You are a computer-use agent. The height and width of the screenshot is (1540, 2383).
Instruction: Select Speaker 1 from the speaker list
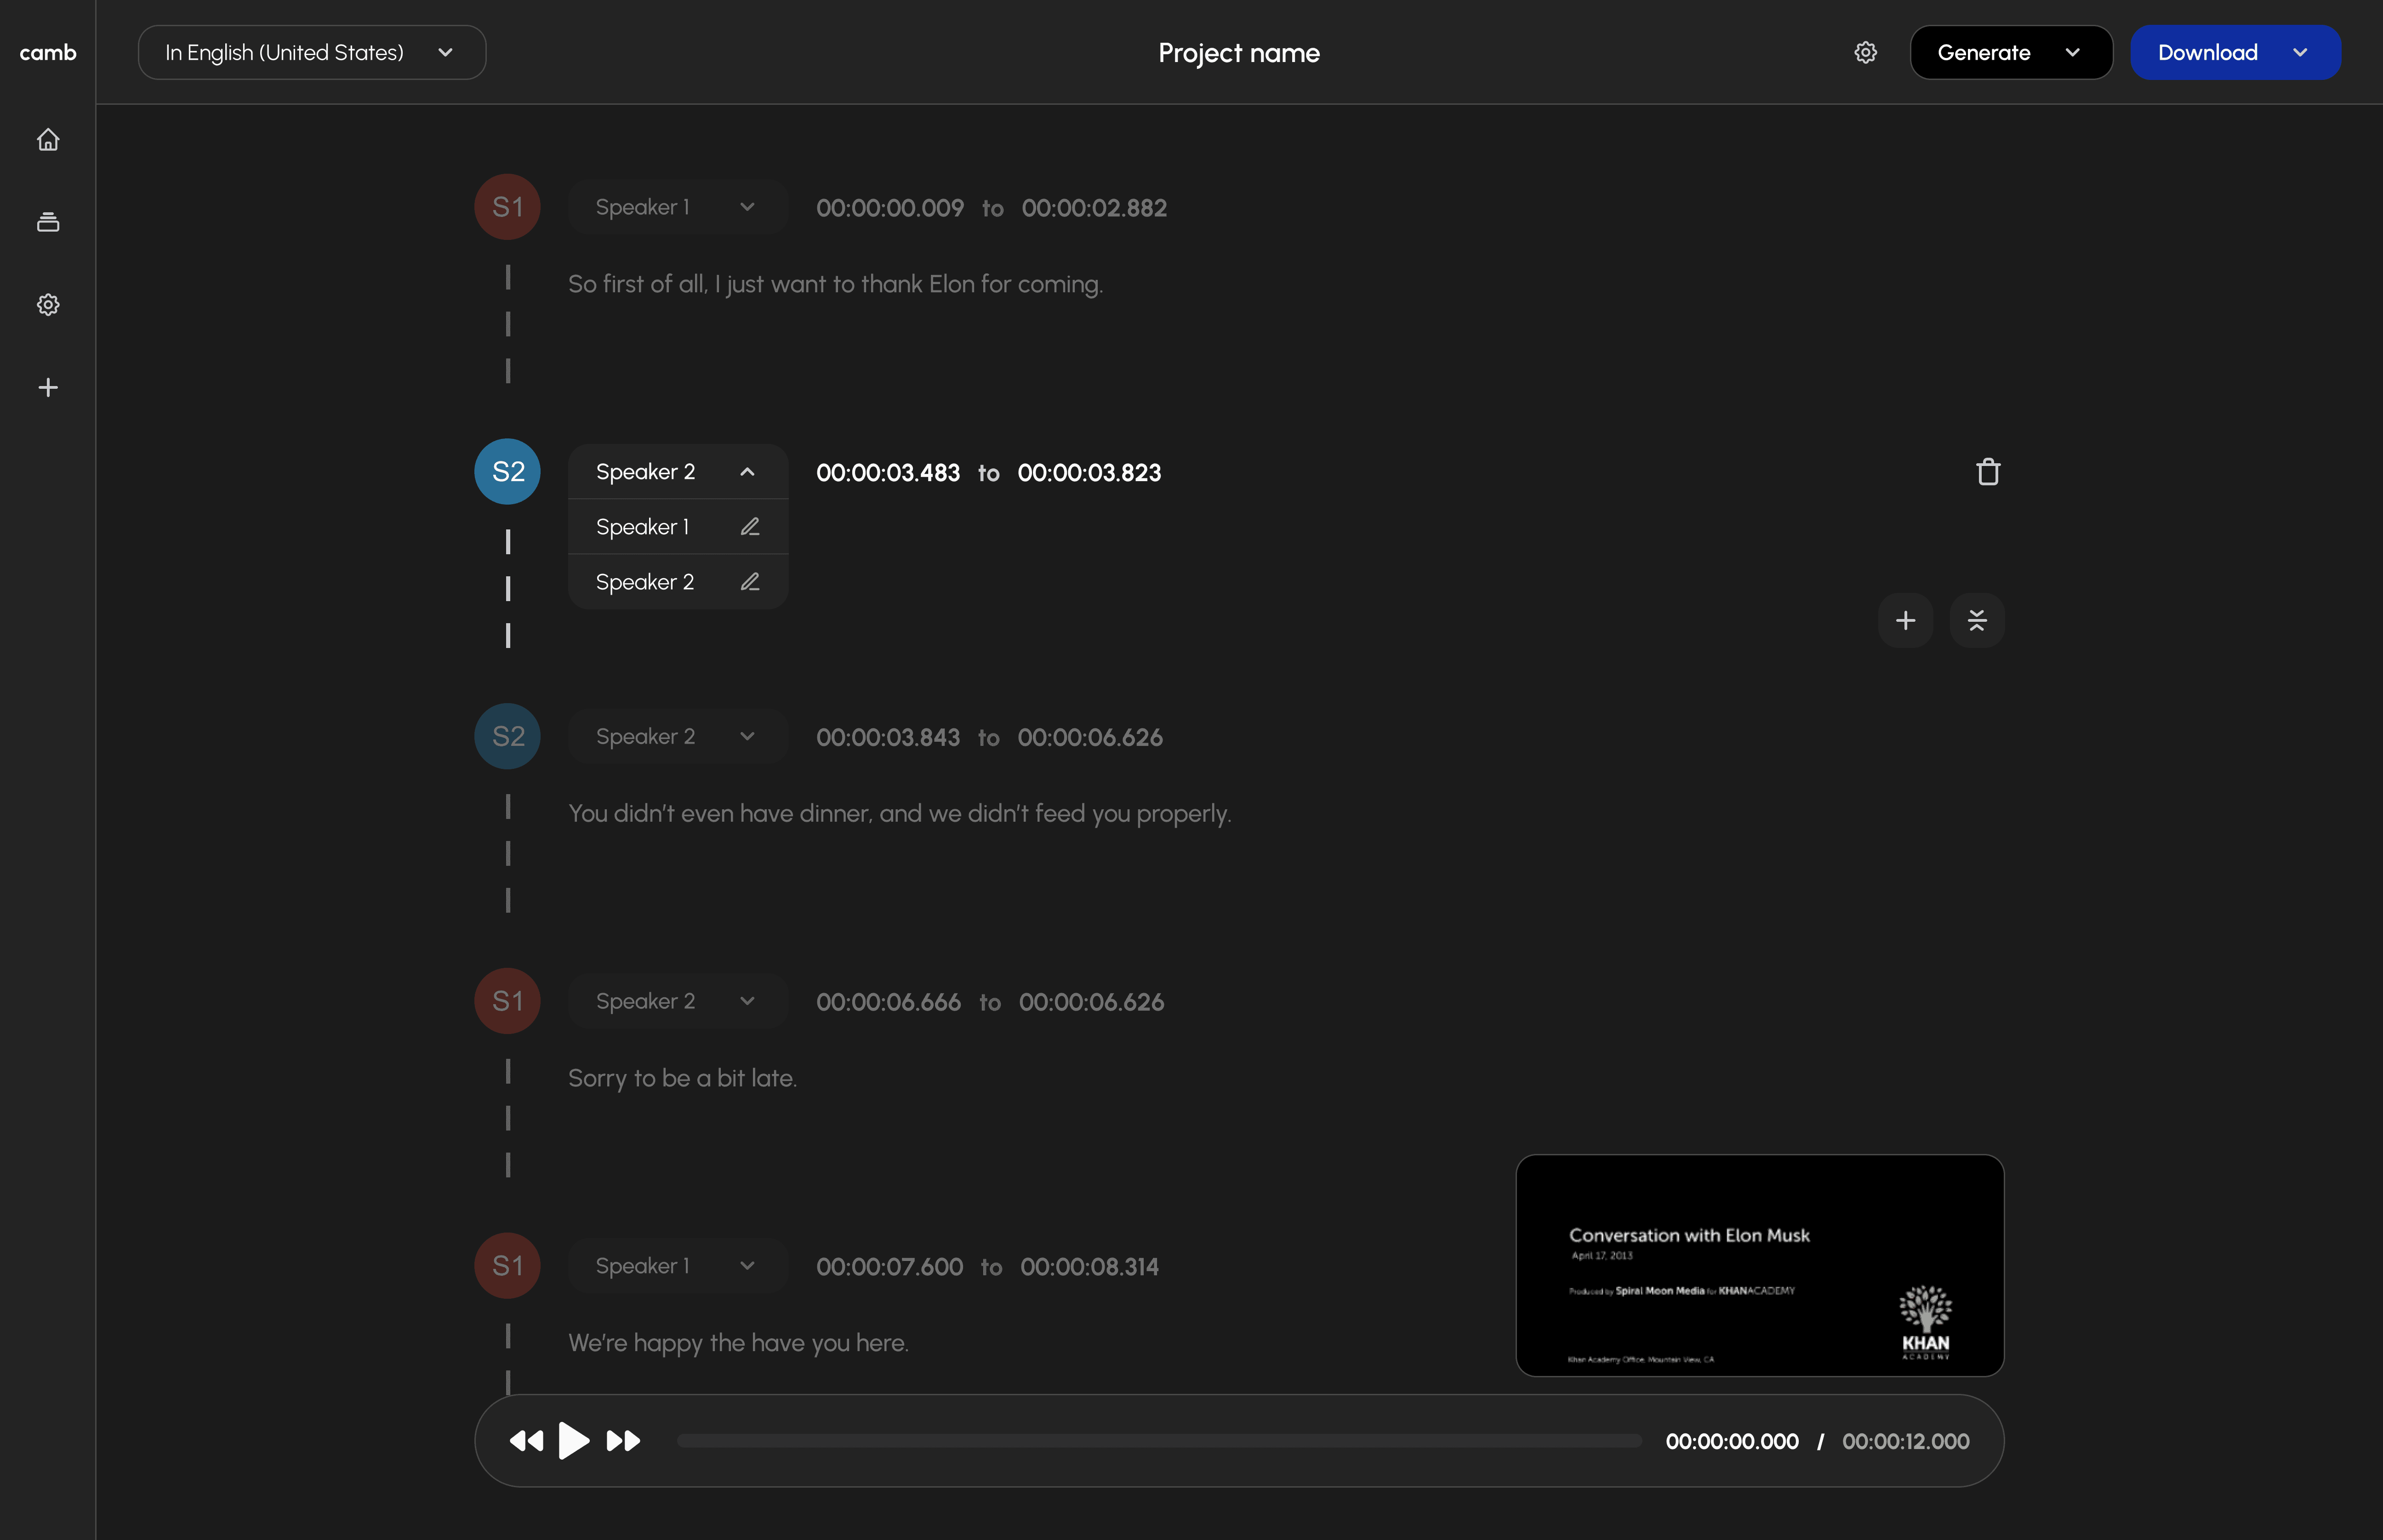click(x=642, y=527)
